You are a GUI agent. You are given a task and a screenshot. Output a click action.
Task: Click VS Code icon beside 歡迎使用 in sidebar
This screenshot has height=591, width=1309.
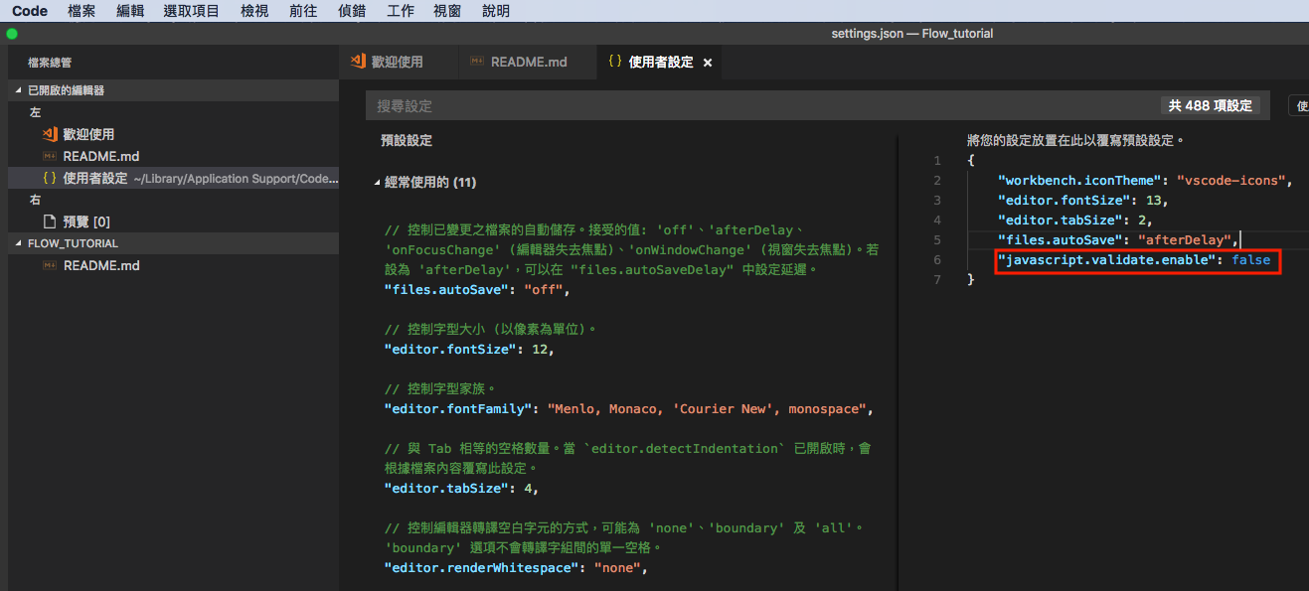50,134
